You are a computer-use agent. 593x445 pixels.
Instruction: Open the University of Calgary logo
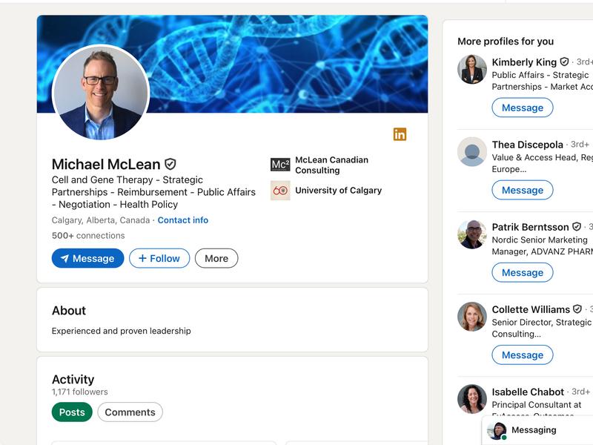[280, 191]
